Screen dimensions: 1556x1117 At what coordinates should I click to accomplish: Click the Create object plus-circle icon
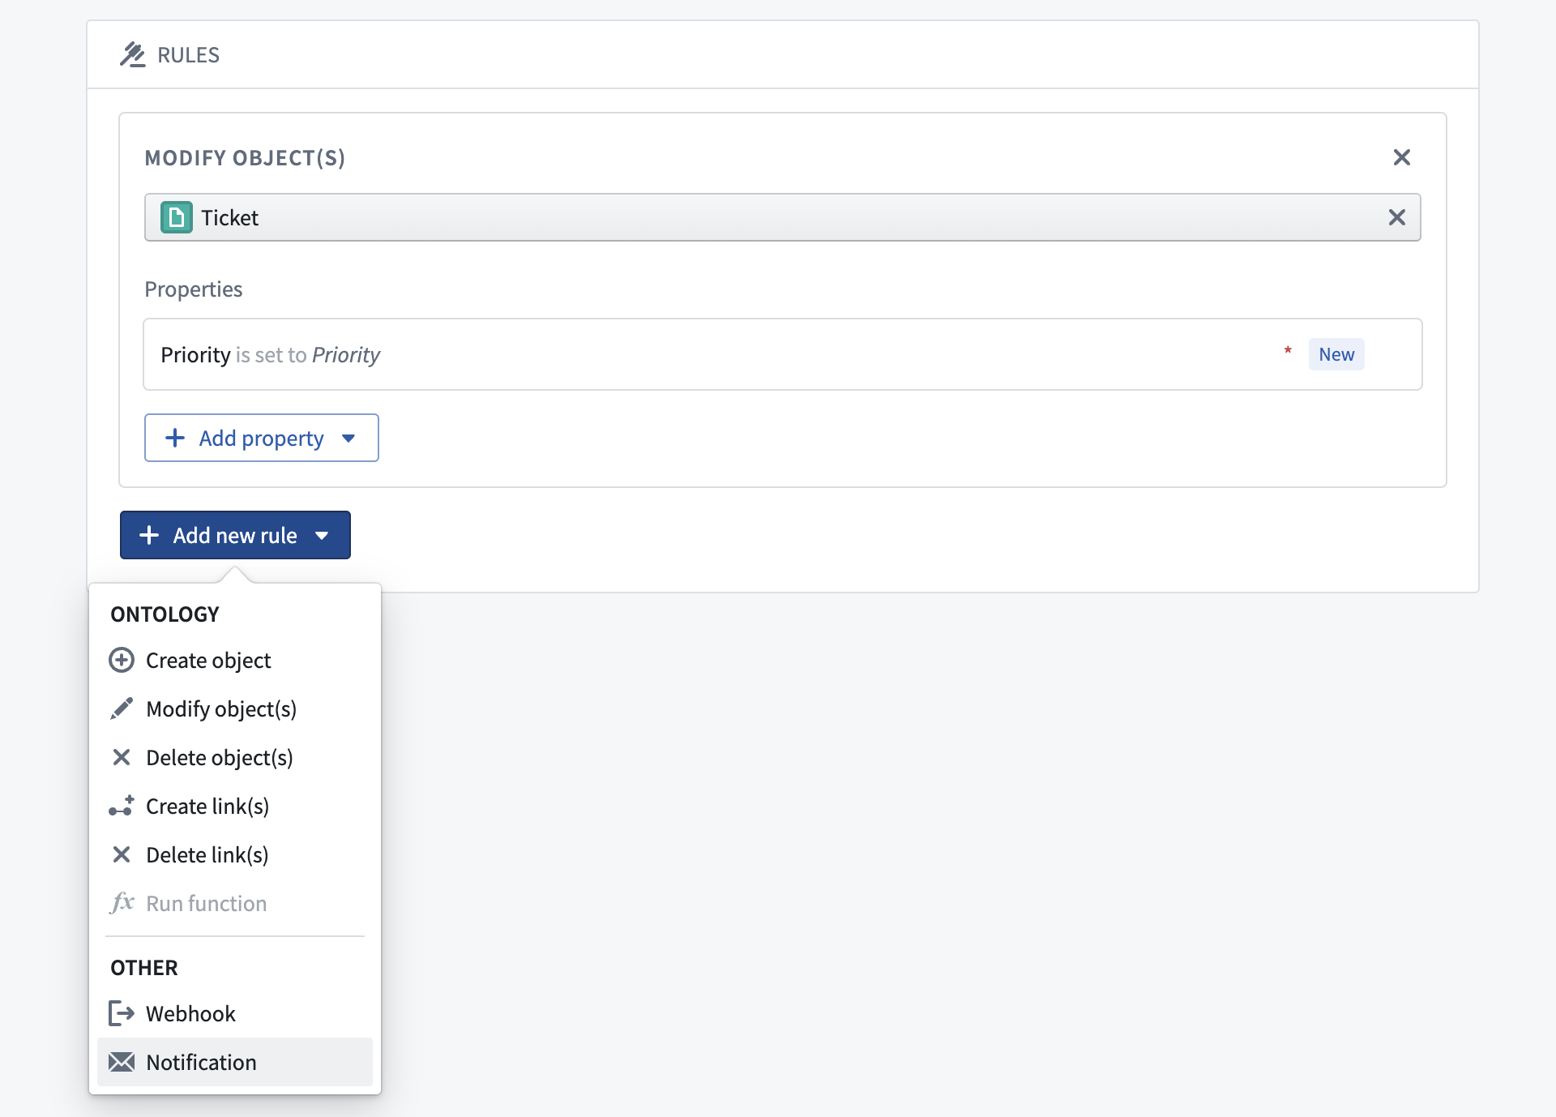point(122,660)
